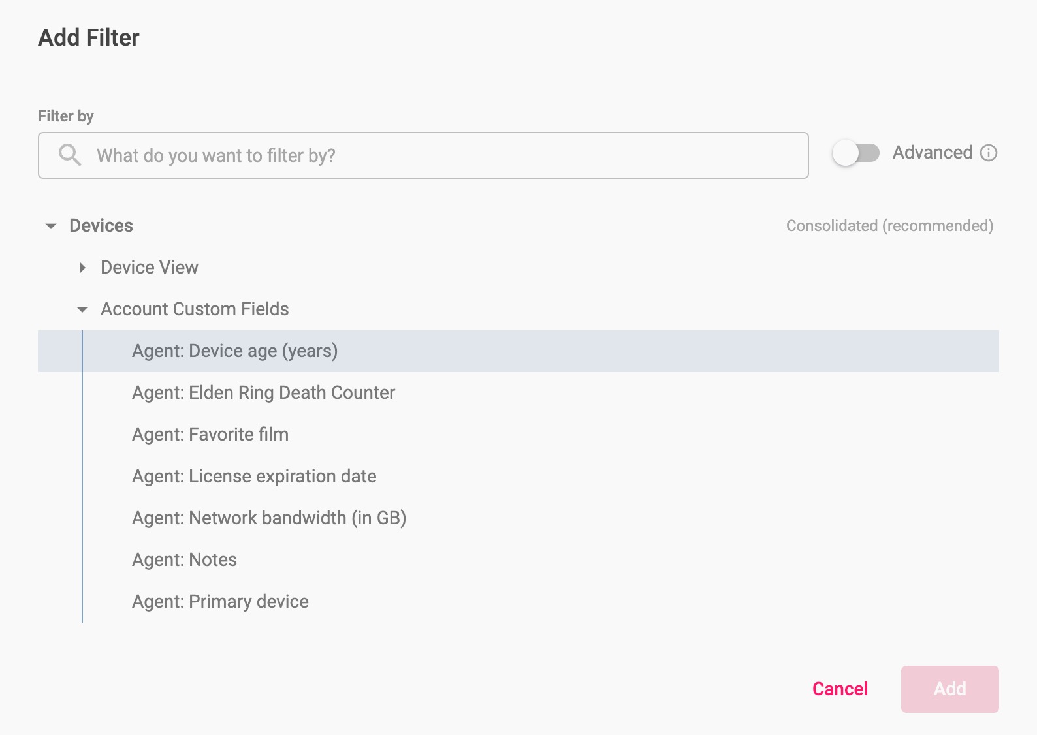Select the Account Custom Fields label
This screenshot has width=1037, height=735.
(195, 309)
